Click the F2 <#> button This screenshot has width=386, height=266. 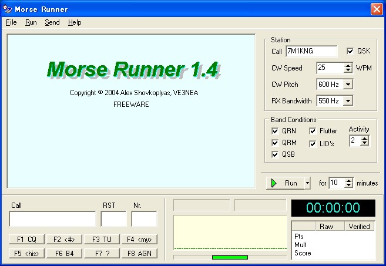pyautogui.click(x=64, y=240)
